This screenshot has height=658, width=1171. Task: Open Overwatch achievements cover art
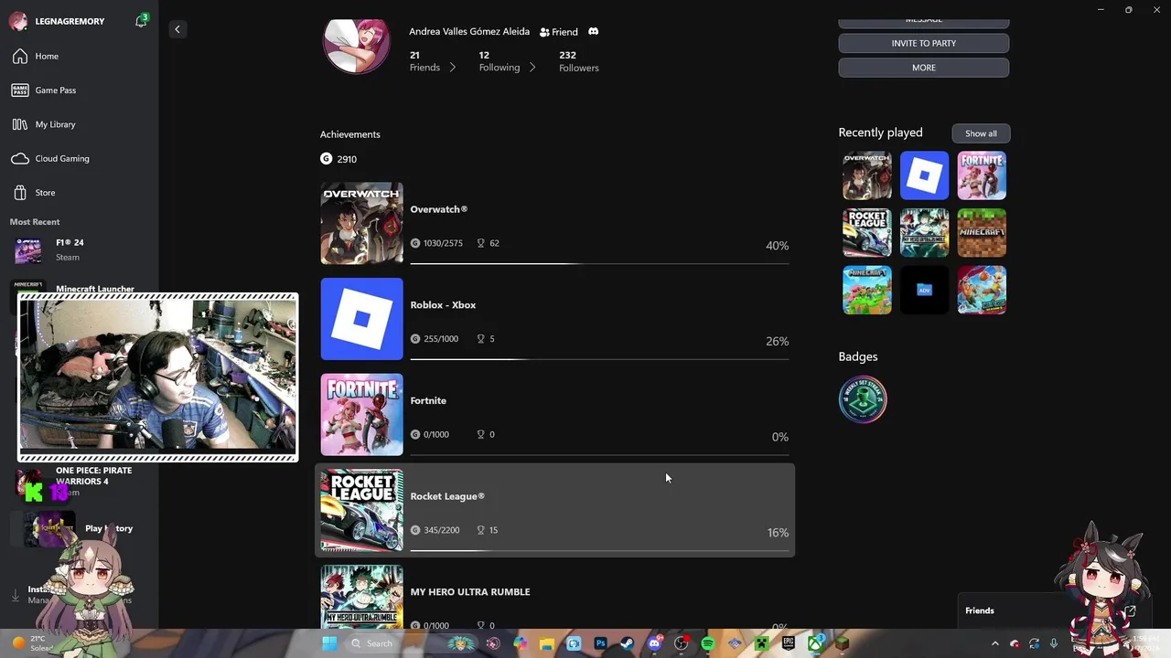point(361,223)
